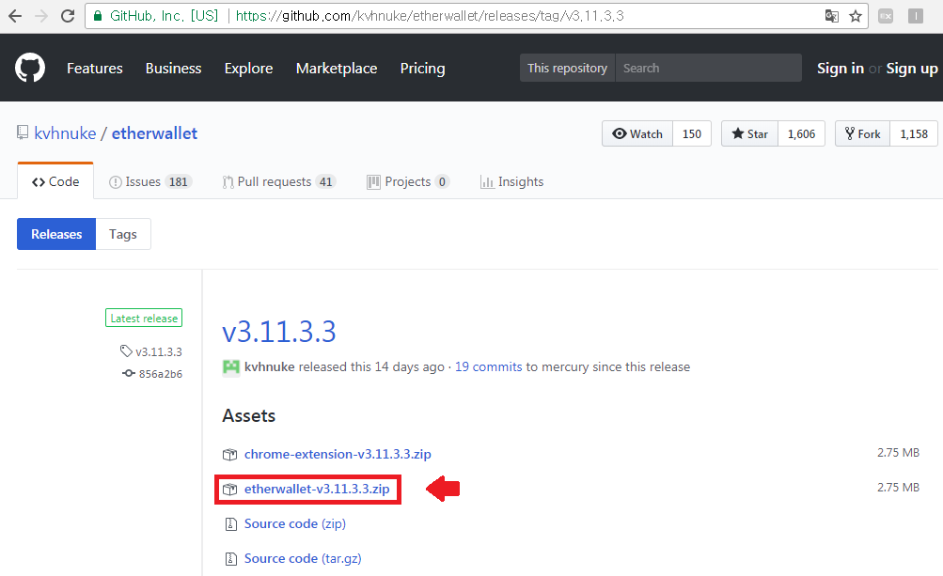Click the rightmost gray browser extension icon
This screenshot has width=943, height=576.
pyautogui.click(x=916, y=16)
